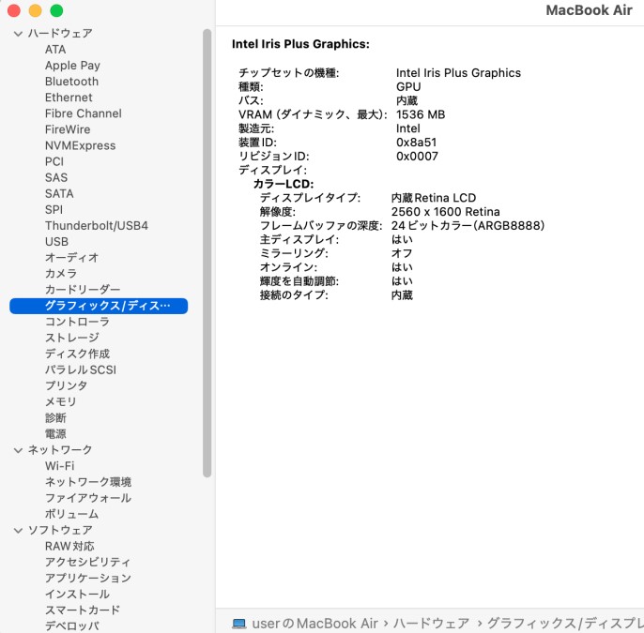
Task: Click the ミラーリング value オフ
Action: (x=401, y=253)
